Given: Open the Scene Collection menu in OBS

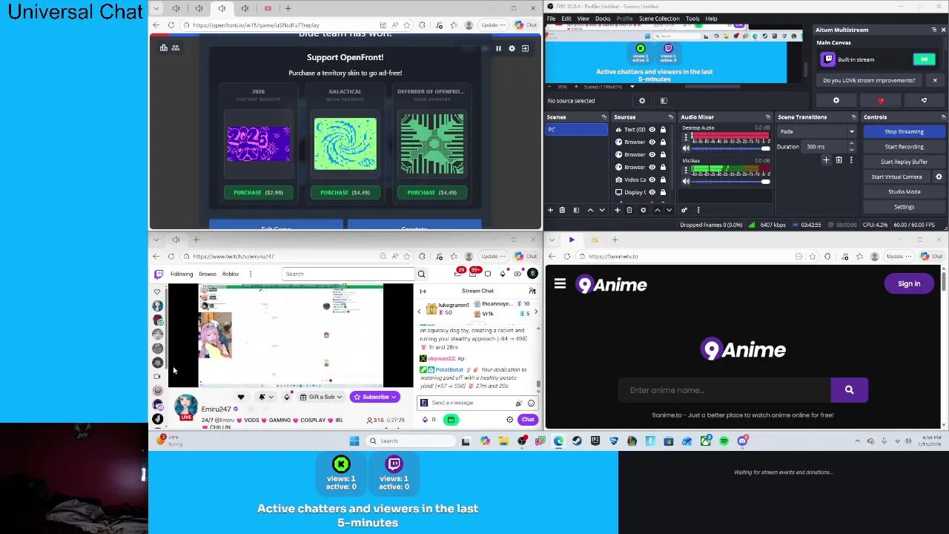Looking at the screenshot, I should [x=659, y=19].
